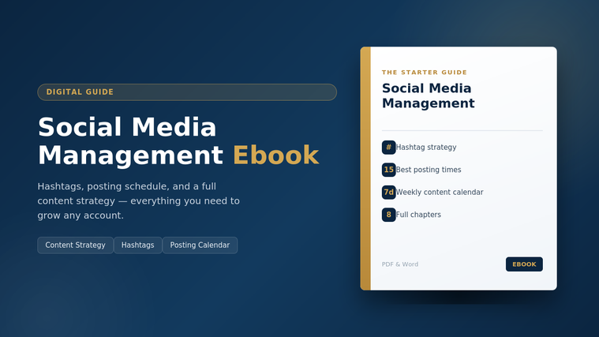
Task: Click the 15 icon badge
Action: (388, 170)
